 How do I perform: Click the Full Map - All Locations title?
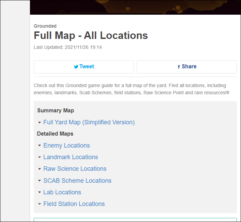[91, 36]
